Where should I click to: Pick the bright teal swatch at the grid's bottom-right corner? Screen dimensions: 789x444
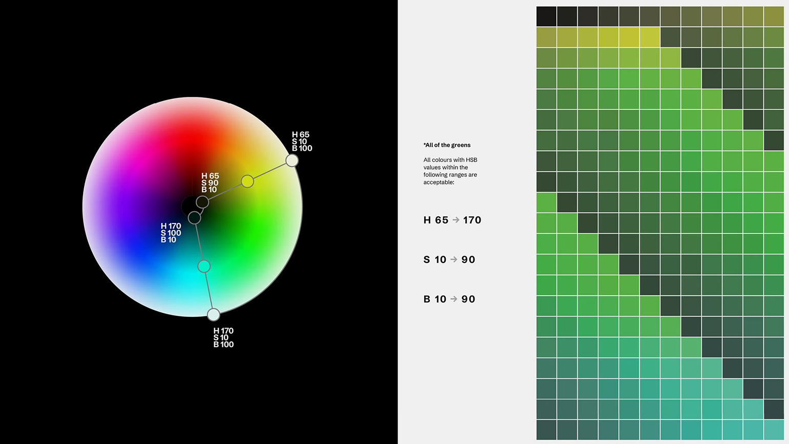(774, 430)
